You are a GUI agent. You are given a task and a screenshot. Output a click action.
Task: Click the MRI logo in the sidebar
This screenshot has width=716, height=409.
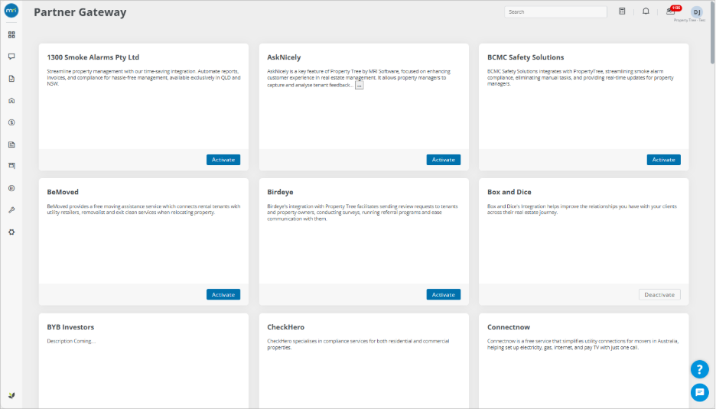click(x=11, y=11)
